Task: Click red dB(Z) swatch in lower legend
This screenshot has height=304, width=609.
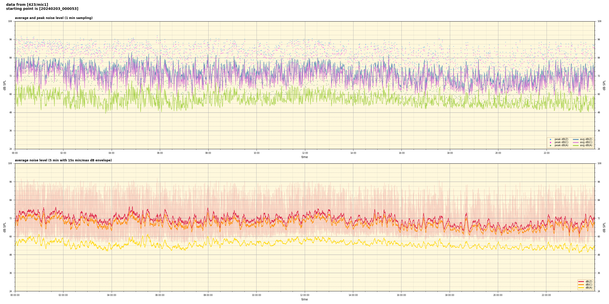Action: click(581, 281)
